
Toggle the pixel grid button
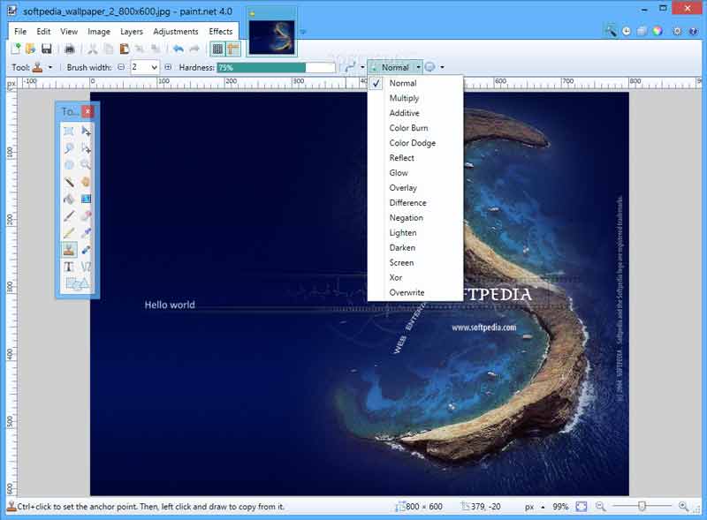pyautogui.click(x=217, y=49)
